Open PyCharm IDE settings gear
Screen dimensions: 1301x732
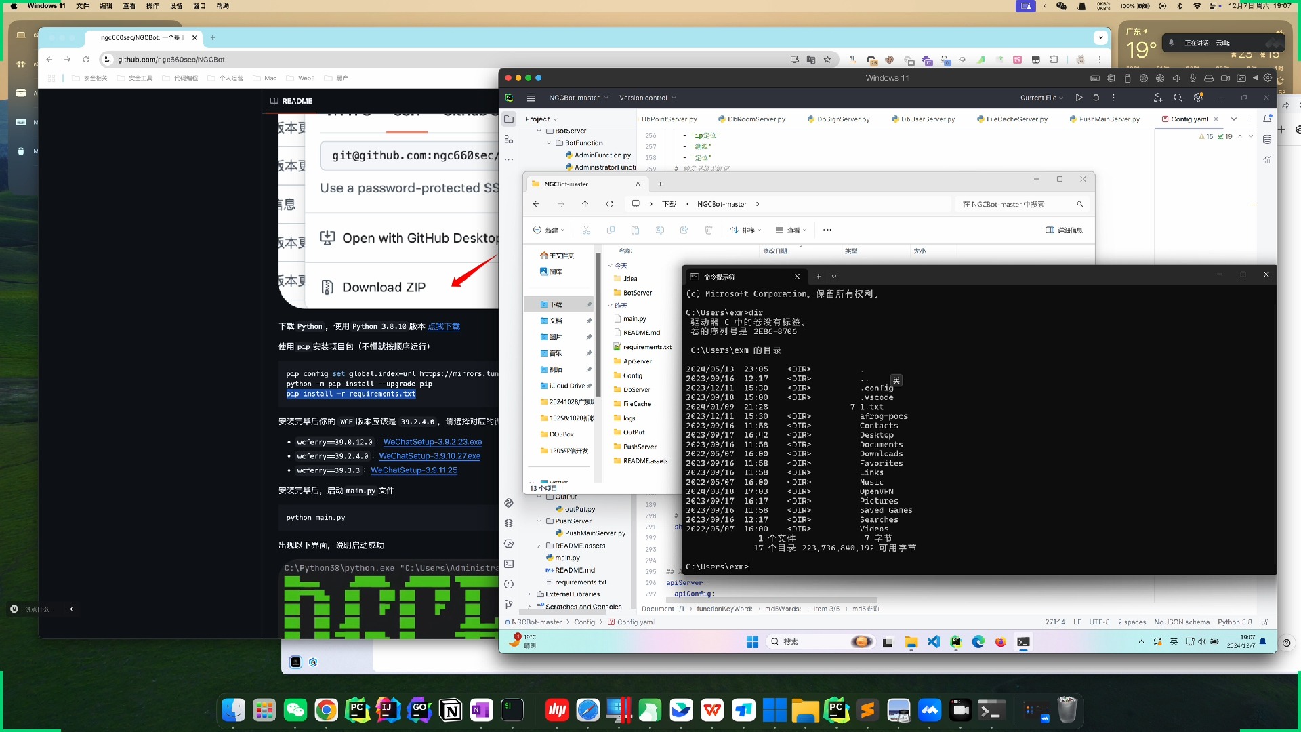1198,98
